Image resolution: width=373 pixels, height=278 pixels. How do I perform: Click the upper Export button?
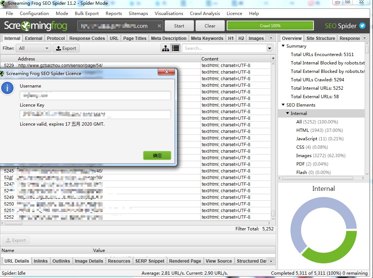pyautogui.click(x=66, y=48)
